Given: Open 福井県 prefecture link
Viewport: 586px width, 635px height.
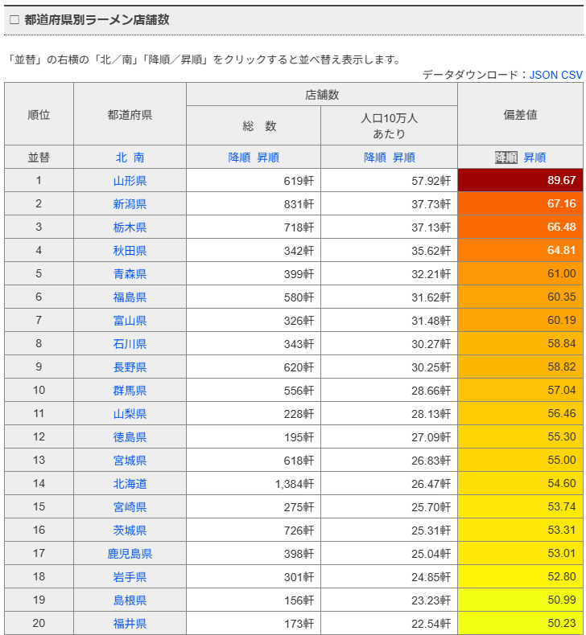Looking at the screenshot, I should (x=130, y=623).
